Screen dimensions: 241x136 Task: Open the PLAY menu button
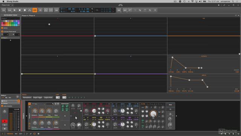coord(9,10)
